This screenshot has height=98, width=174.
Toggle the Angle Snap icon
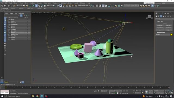[x=67, y=6]
